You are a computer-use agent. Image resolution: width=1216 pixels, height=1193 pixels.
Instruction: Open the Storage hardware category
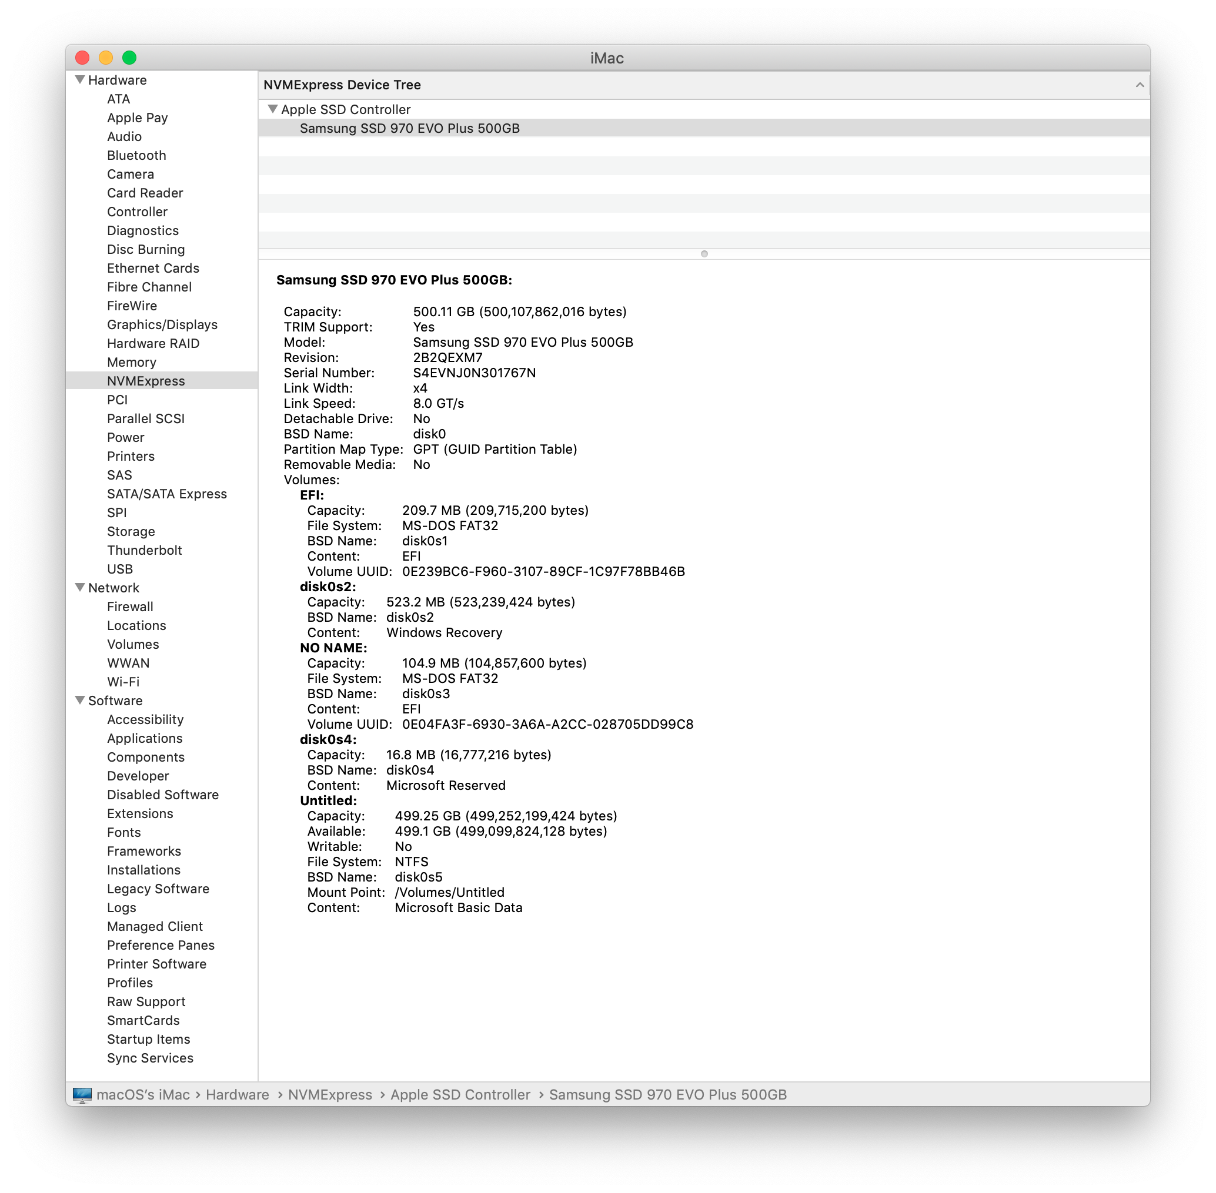(x=131, y=531)
